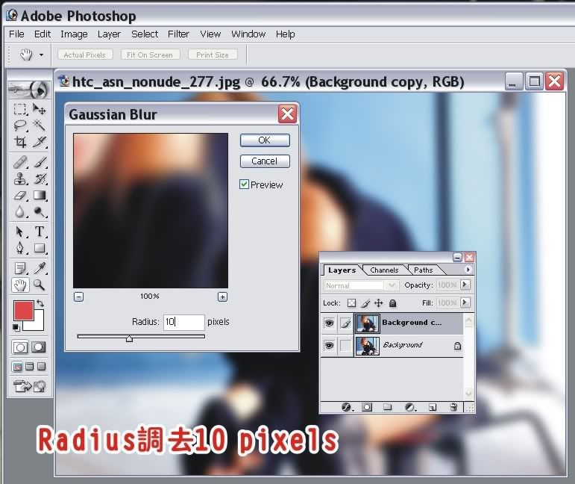Select the Zoom tool
575x484 pixels.
[40, 285]
